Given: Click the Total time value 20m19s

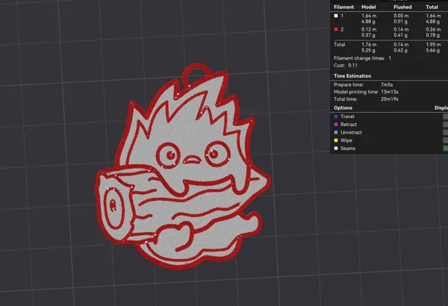Looking at the screenshot, I should tap(390, 99).
